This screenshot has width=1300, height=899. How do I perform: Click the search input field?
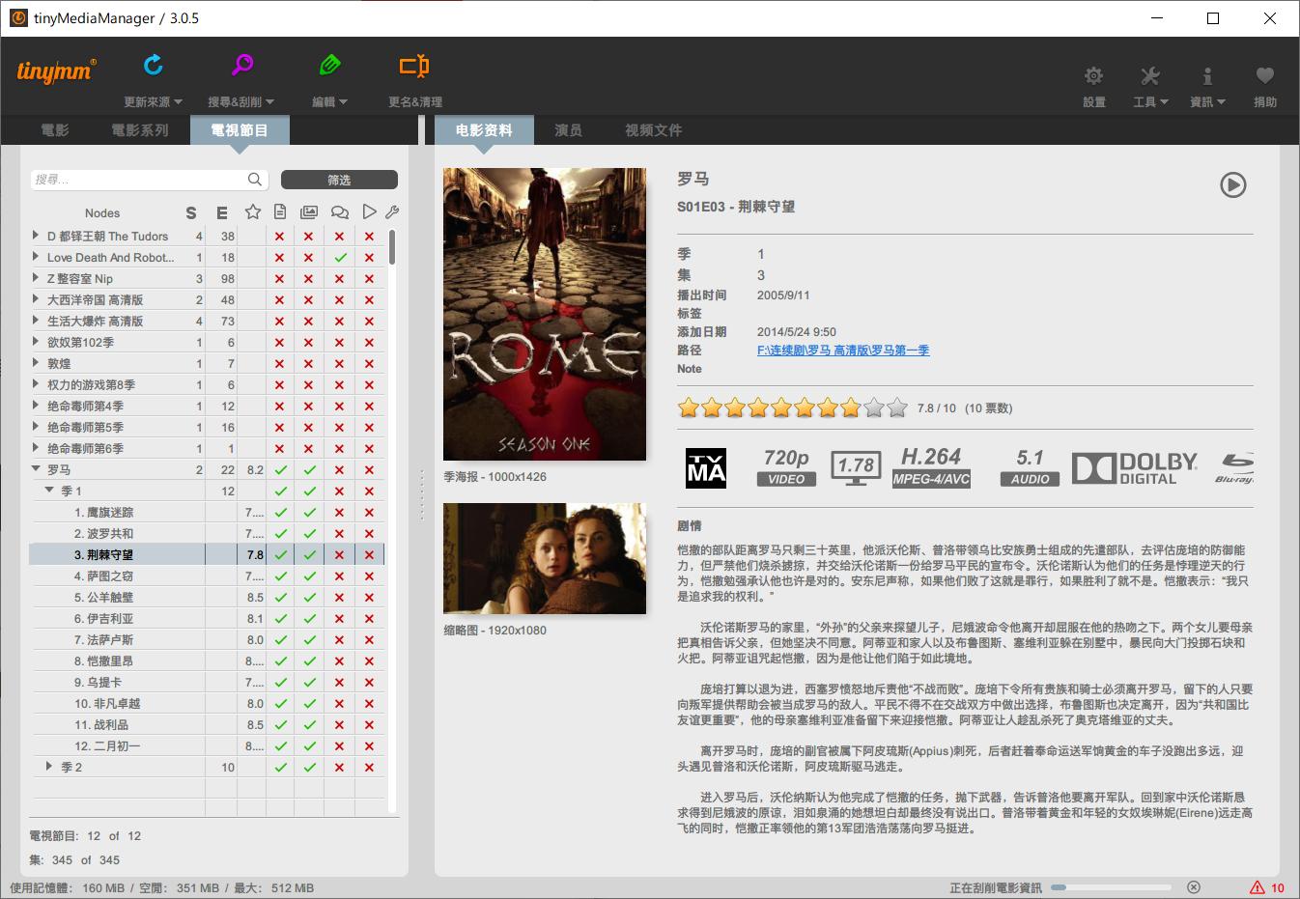140,180
